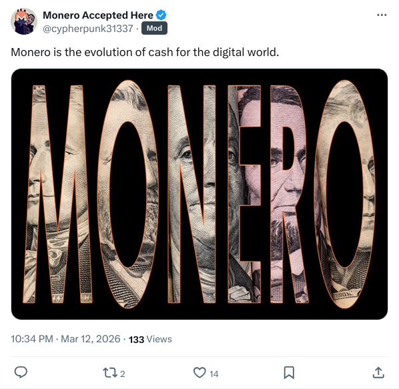The image size is (399, 389).
Task: View the 133 Views analytics
Action: pos(150,340)
